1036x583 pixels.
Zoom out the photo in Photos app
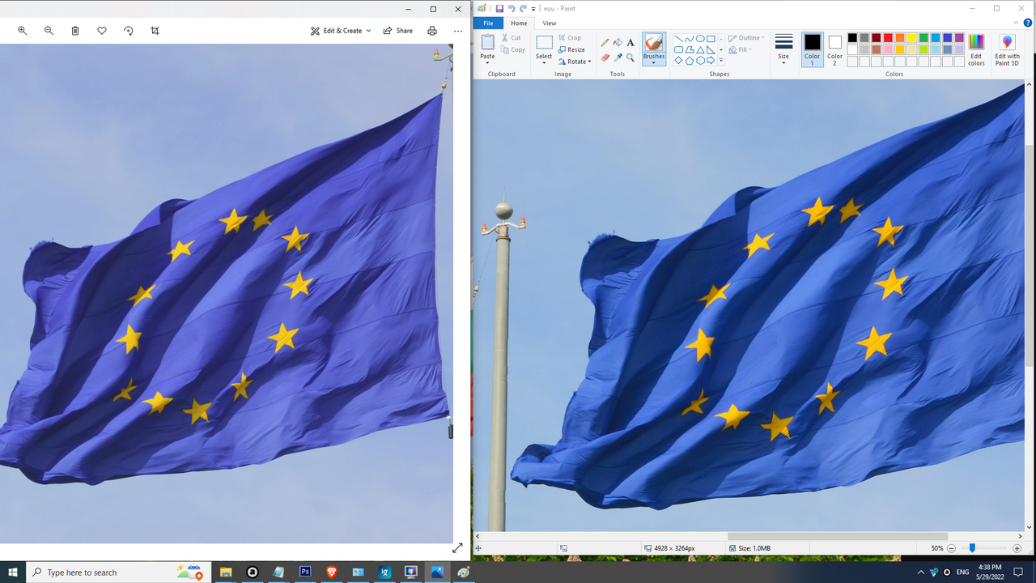49,31
